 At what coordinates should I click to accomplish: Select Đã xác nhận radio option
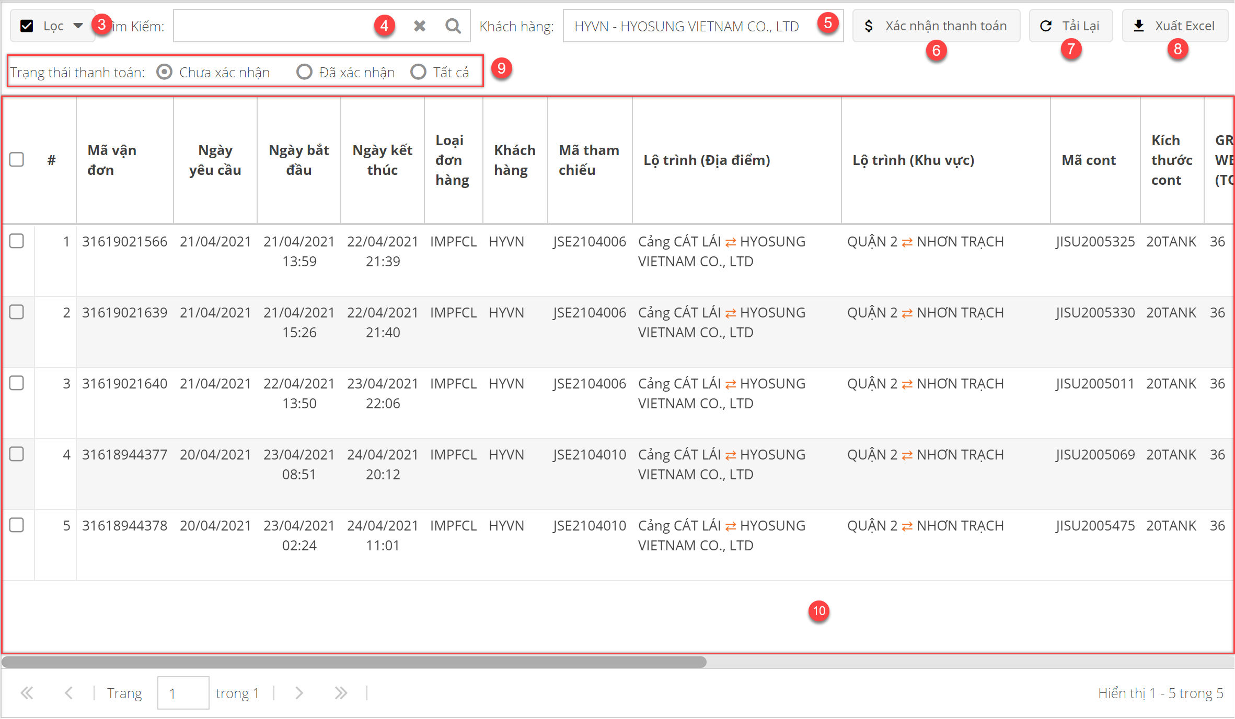[304, 72]
